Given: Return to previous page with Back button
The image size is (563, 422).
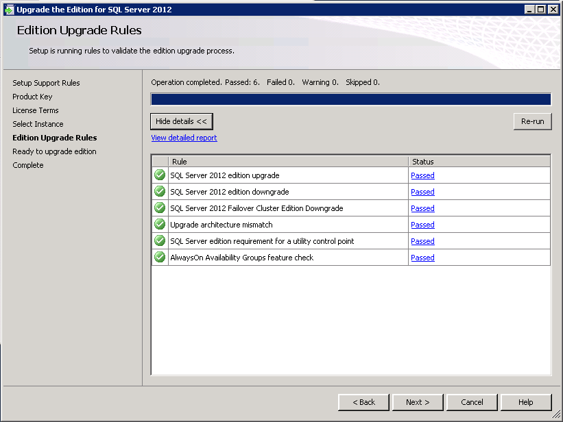Looking at the screenshot, I should click(363, 402).
